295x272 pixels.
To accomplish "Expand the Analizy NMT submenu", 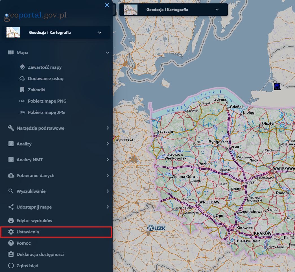I will coord(108,160).
